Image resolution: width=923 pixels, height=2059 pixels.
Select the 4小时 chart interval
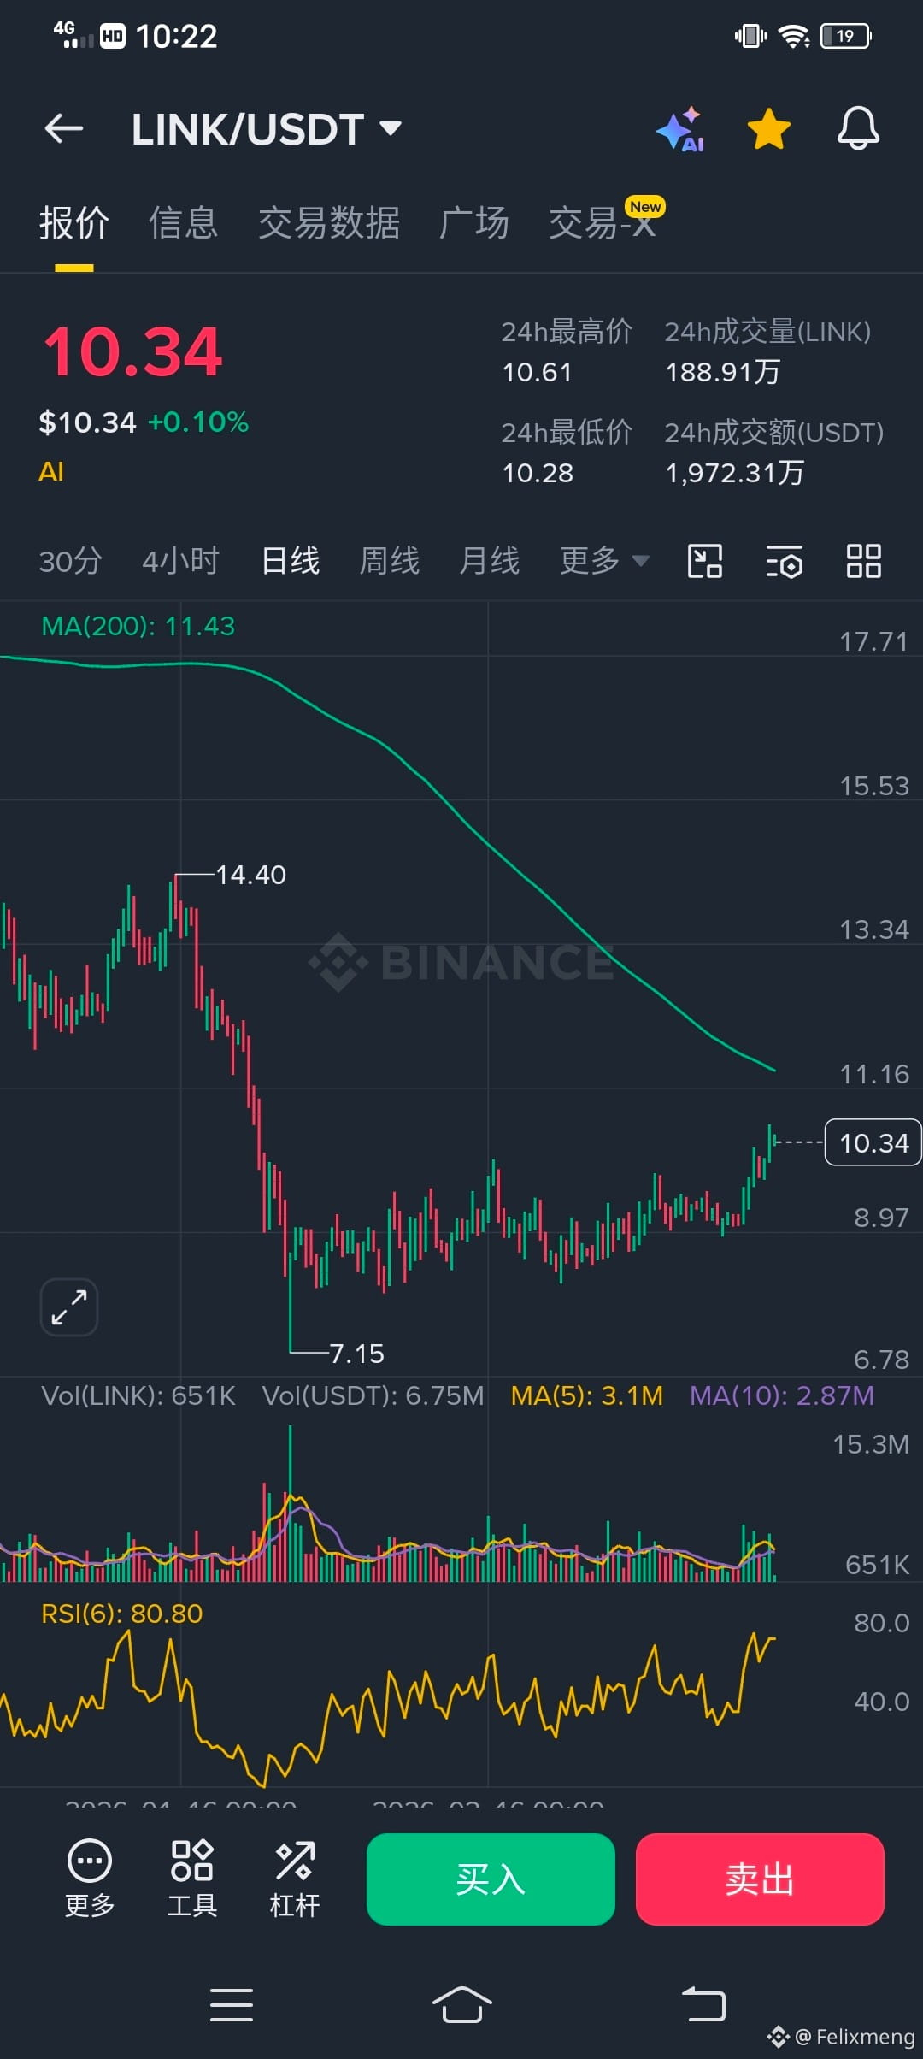pos(181,562)
